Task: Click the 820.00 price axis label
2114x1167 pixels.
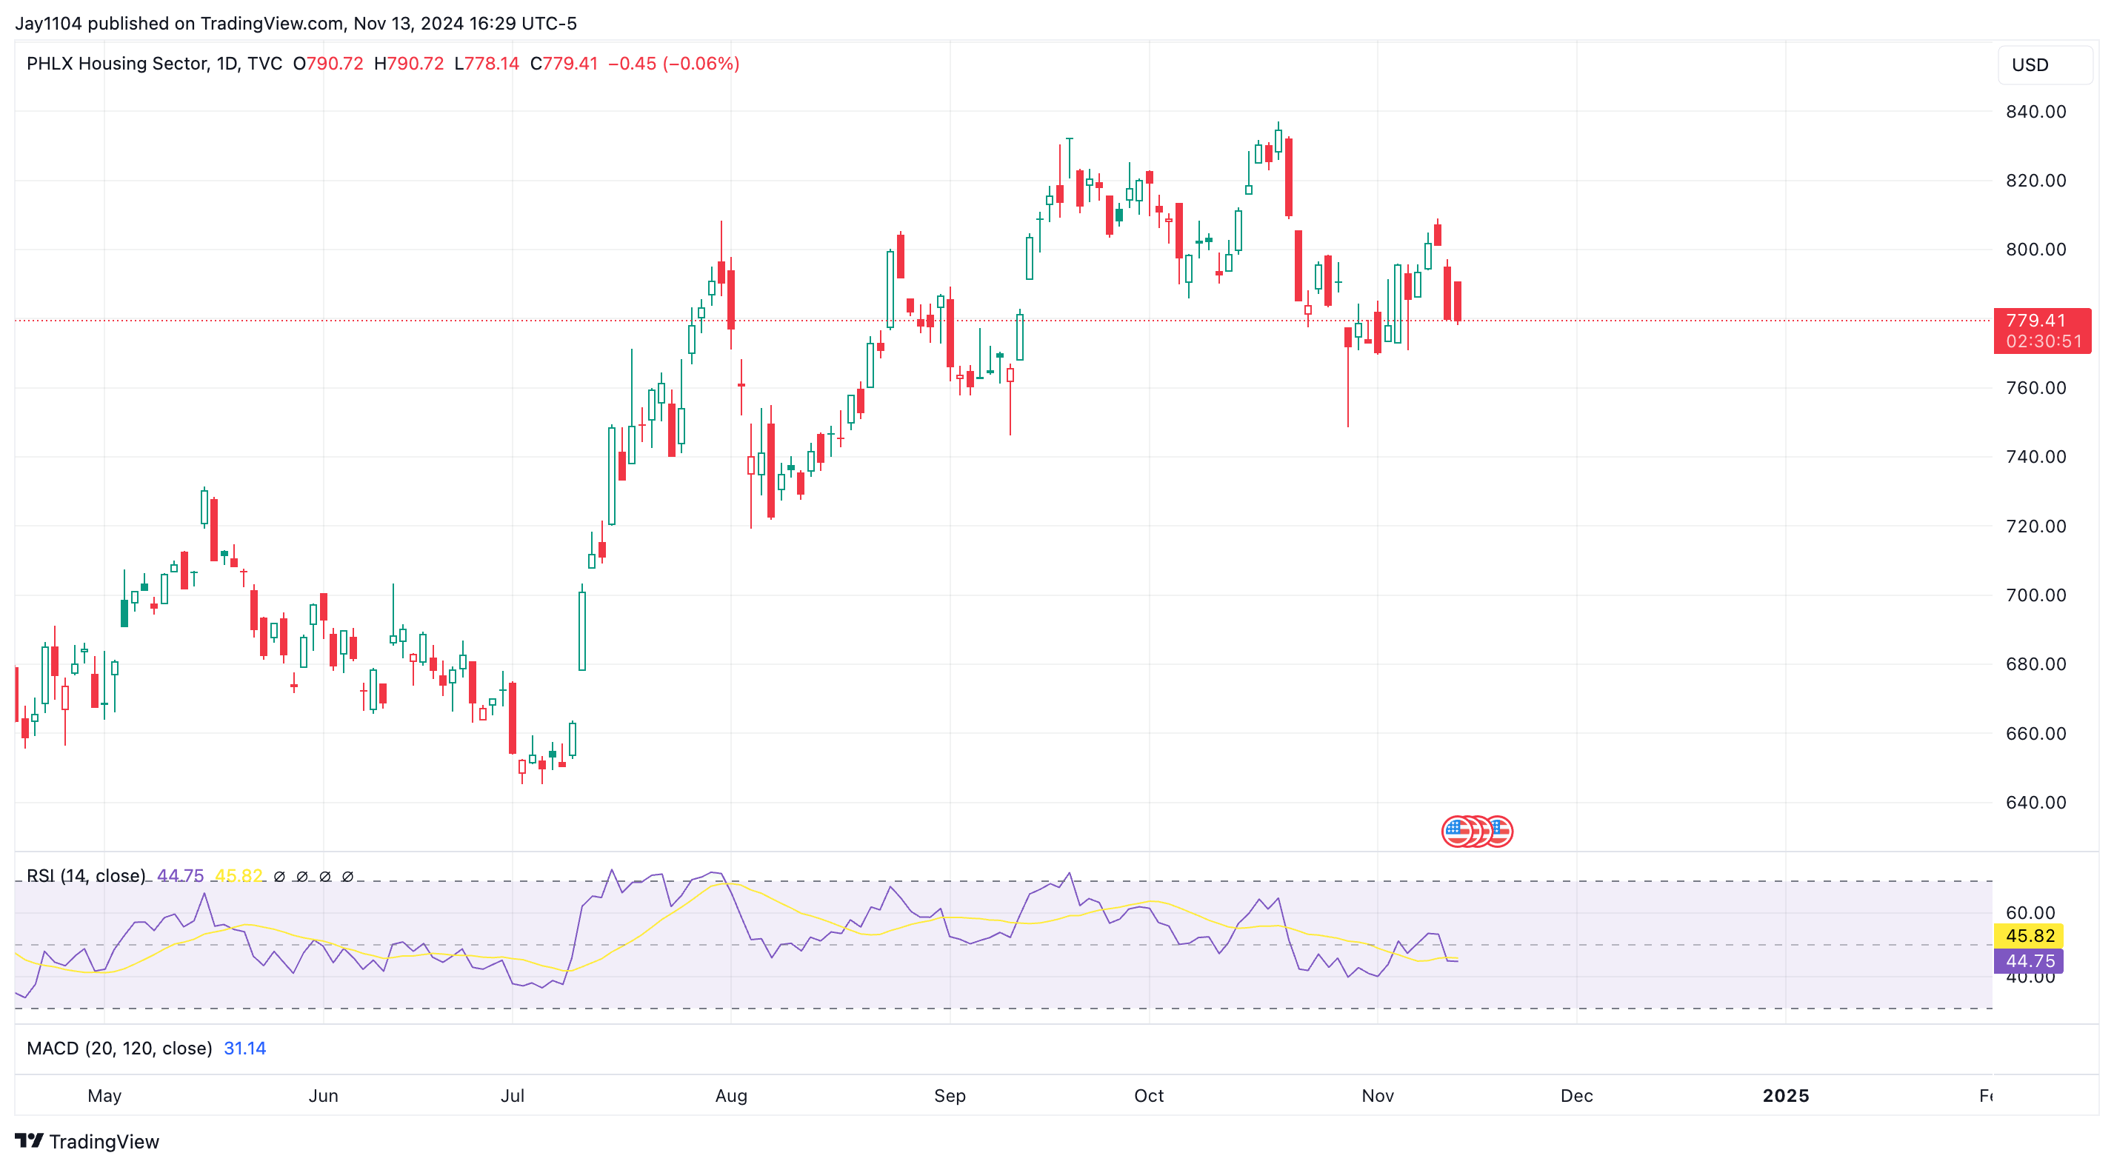Action: coord(2036,181)
